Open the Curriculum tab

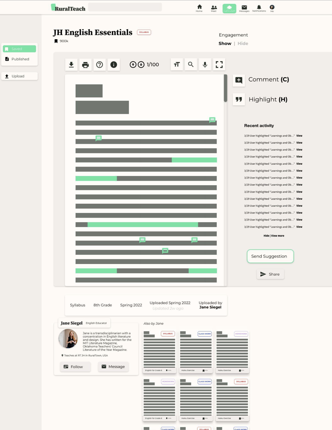[x=229, y=8]
